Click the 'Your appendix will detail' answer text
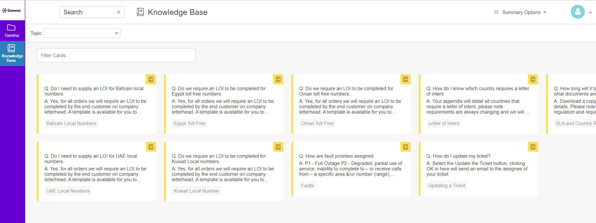 point(478,107)
